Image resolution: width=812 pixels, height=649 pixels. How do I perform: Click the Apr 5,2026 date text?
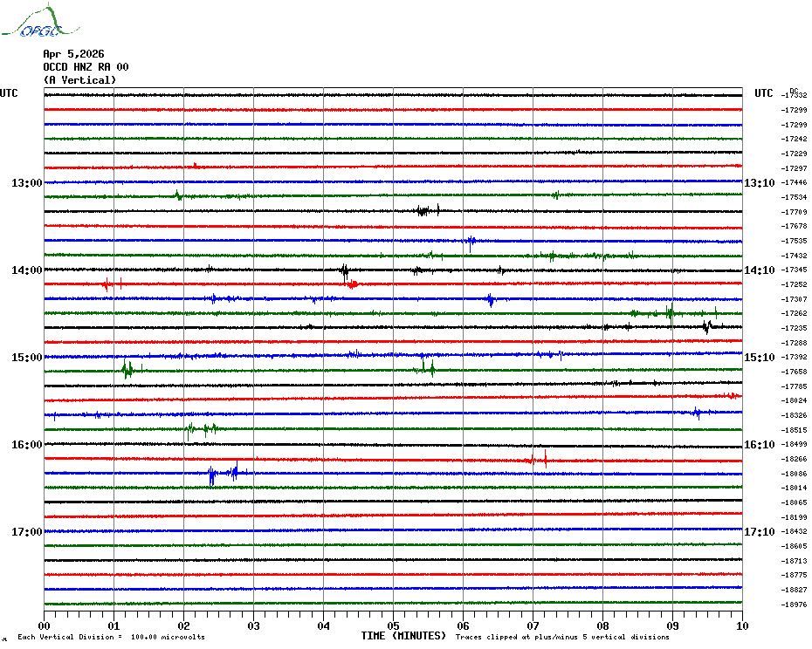click(73, 54)
